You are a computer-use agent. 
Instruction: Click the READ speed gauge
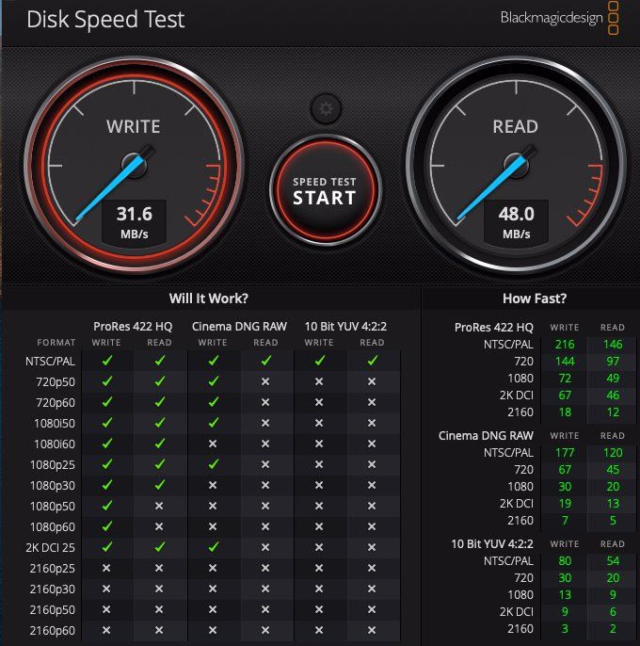pyautogui.click(x=516, y=166)
